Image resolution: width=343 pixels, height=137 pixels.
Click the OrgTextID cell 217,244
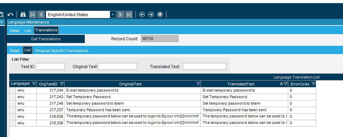click(x=50, y=90)
